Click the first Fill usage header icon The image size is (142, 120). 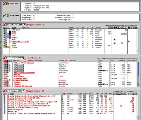click(112, 28)
